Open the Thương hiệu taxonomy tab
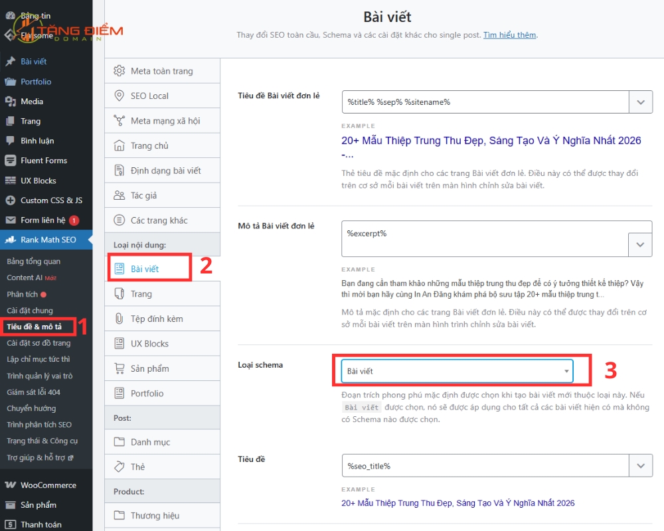 coord(163,515)
